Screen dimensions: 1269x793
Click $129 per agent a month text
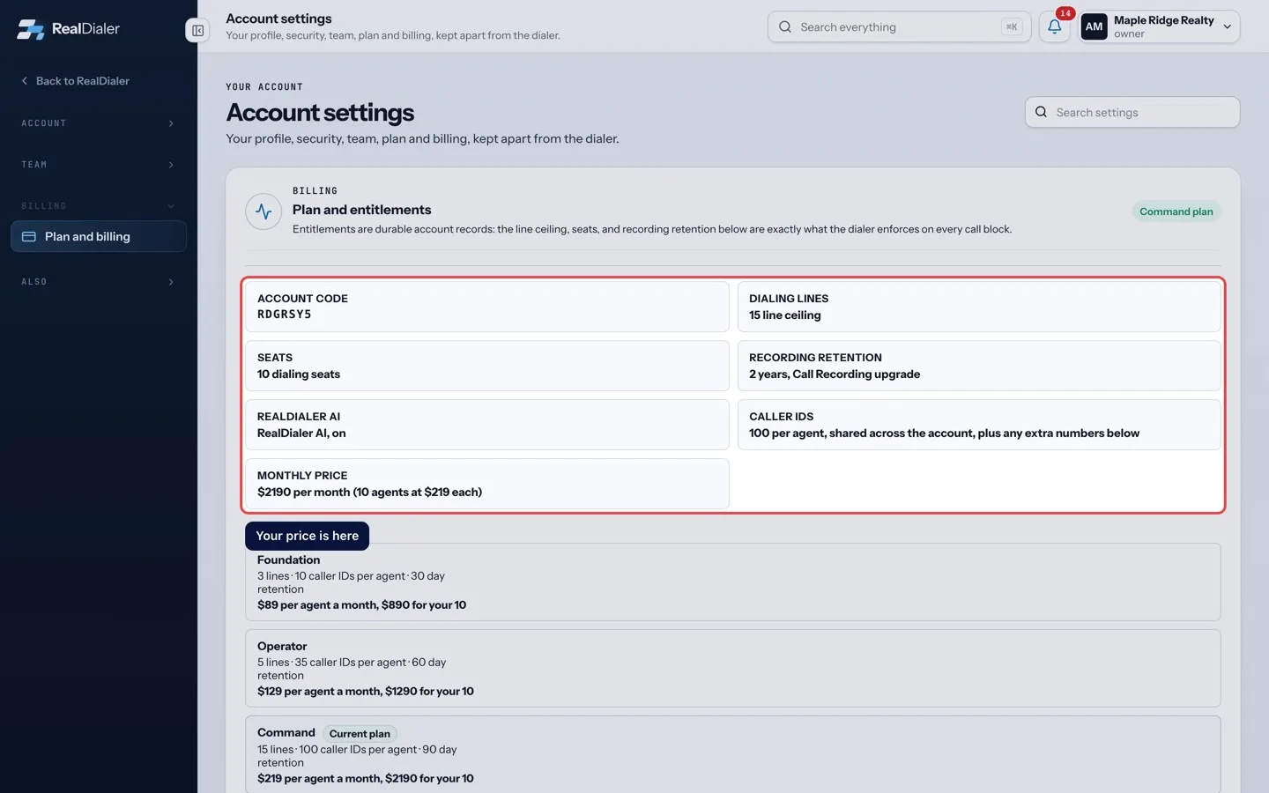366,692
